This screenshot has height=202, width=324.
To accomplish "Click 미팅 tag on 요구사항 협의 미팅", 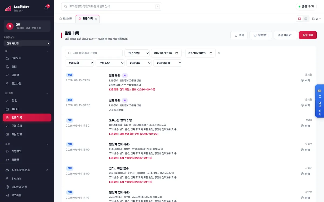I will pos(70,120).
